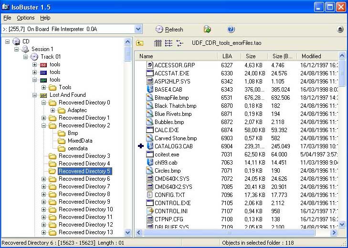Select the CATALOG3.CAB file icon

pyautogui.click(x=150, y=146)
